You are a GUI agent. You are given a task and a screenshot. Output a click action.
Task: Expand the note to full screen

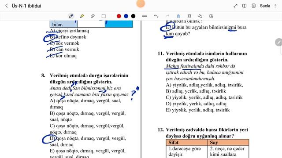(x=235, y=6)
